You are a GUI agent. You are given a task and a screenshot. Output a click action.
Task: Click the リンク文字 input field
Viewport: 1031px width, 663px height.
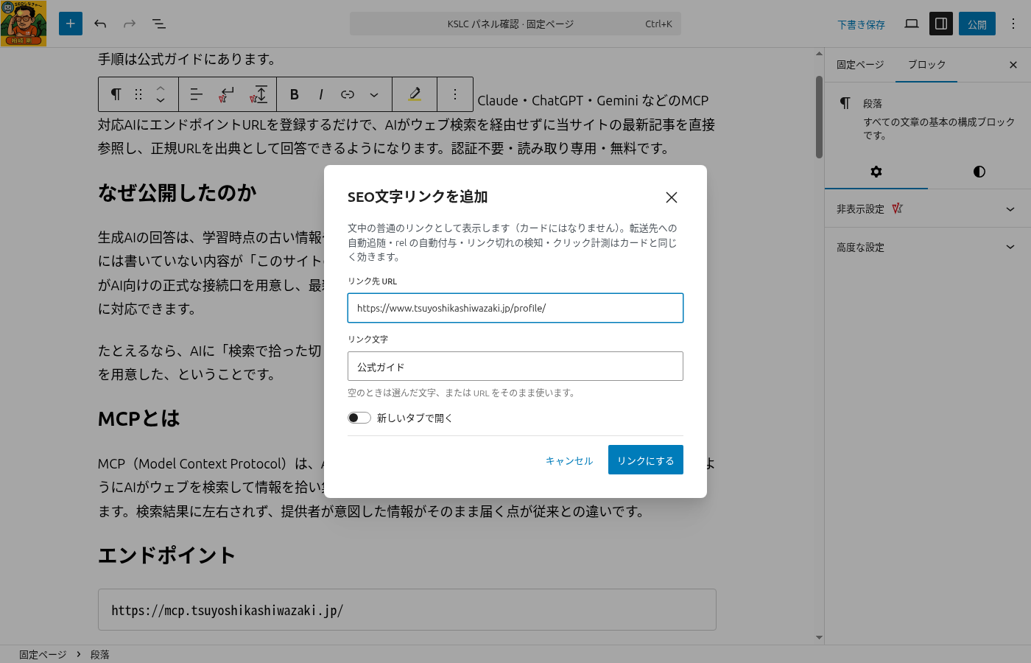(x=515, y=366)
